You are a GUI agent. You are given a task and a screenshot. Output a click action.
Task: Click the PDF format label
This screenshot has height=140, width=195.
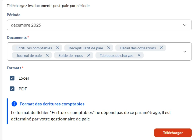click(x=23, y=89)
